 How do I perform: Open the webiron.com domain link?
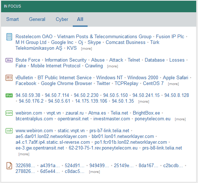click(x=29, y=113)
